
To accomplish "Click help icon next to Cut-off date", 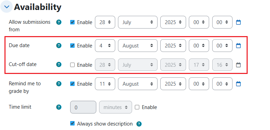I will point(59,65).
